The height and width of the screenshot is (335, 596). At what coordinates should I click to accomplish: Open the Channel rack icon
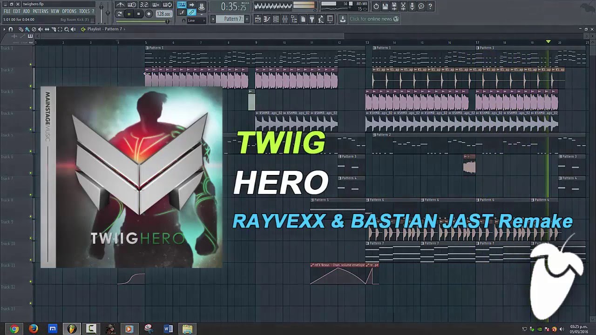point(276,19)
